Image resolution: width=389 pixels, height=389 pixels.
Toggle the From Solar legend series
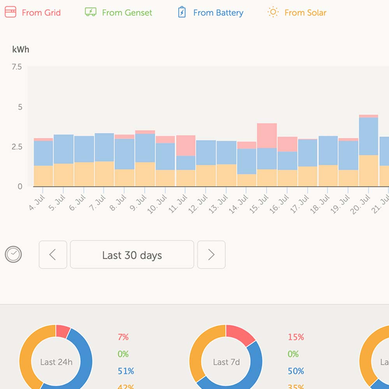pyautogui.click(x=305, y=13)
